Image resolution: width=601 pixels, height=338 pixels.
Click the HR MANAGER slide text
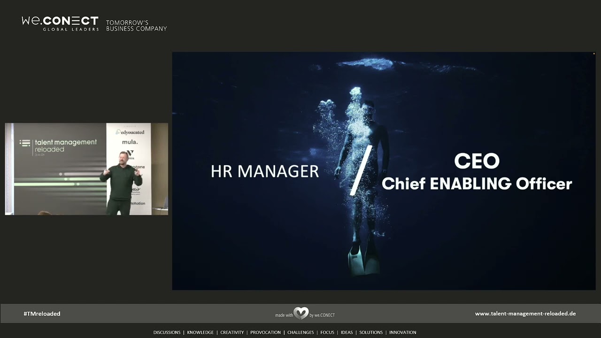(x=265, y=171)
